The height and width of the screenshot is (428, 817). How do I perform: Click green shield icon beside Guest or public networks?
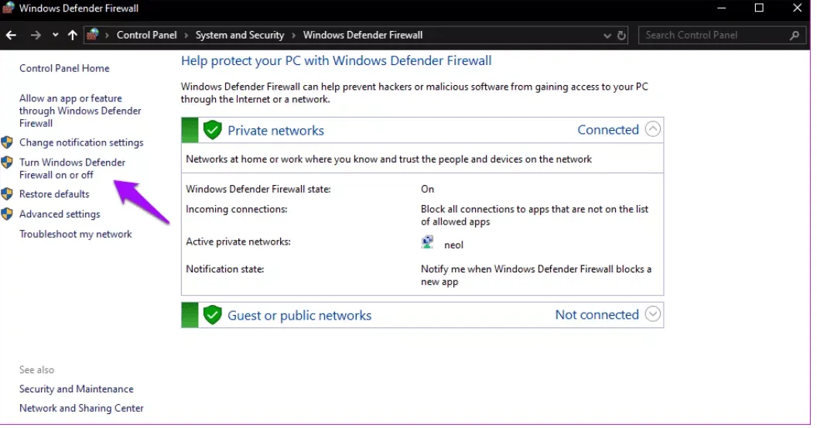pyautogui.click(x=212, y=315)
